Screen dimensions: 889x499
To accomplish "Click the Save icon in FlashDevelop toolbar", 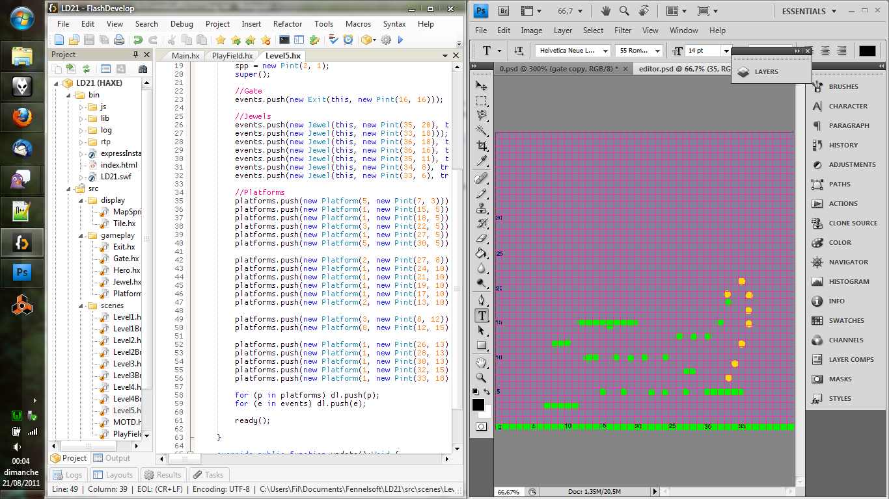I will pos(89,40).
